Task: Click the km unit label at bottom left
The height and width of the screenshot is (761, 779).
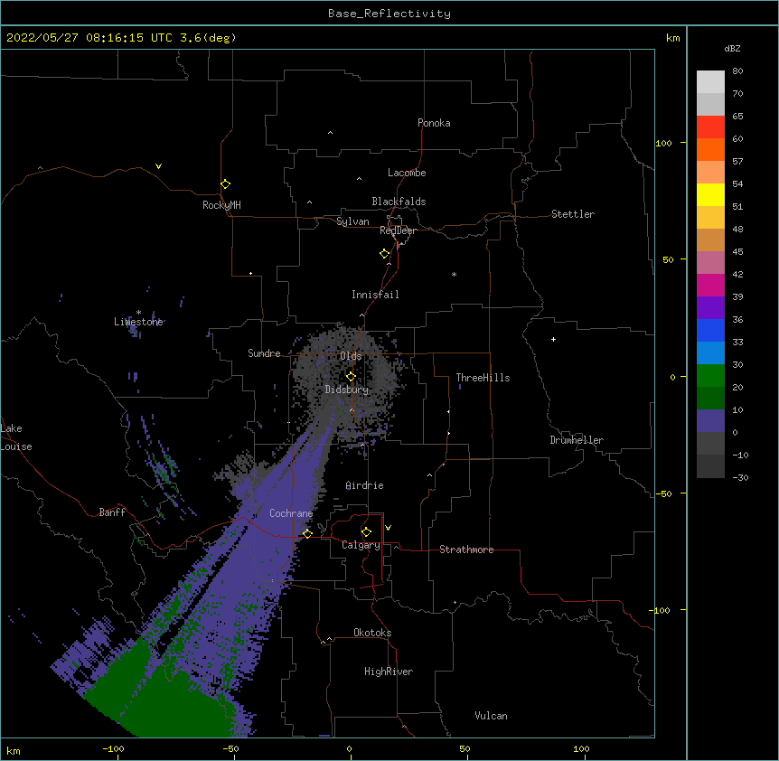Action: (14, 750)
